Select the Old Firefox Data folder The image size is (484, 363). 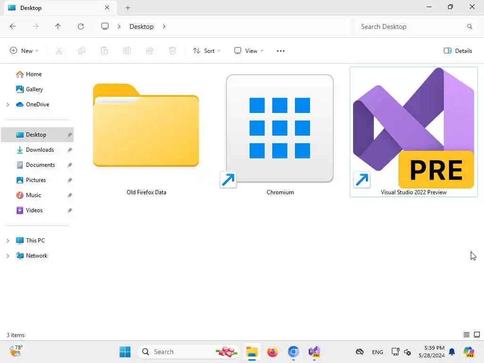147,133
